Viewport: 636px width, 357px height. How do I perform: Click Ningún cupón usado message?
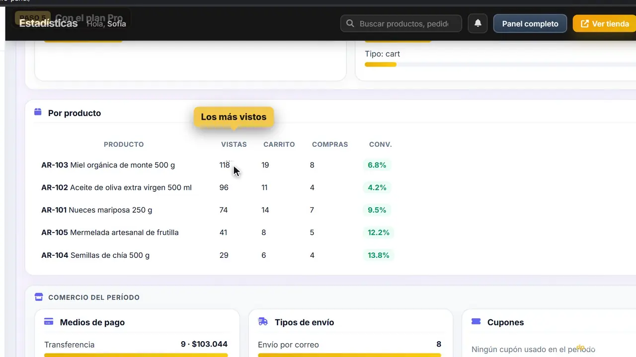click(533, 350)
